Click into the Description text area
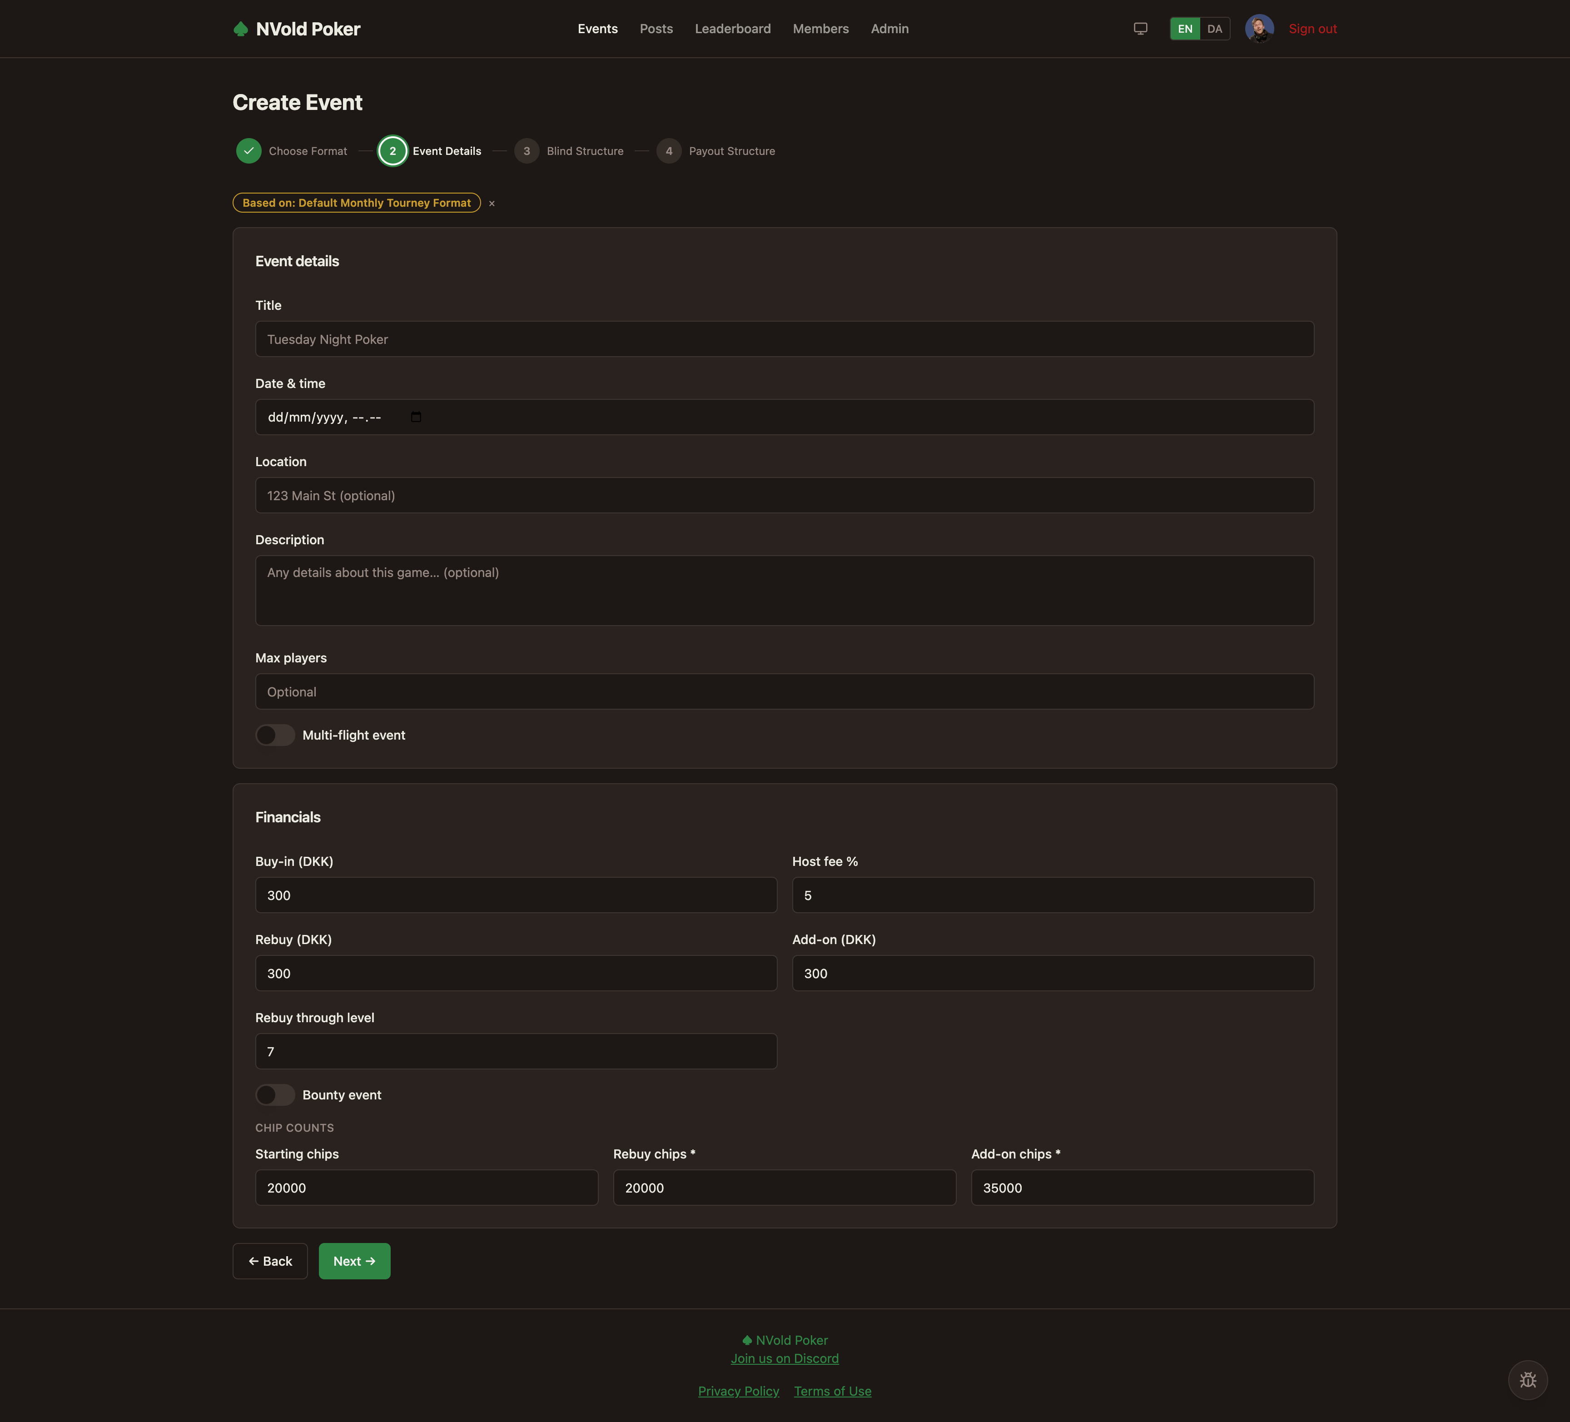Viewport: 1570px width, 1422px height. 784,590
